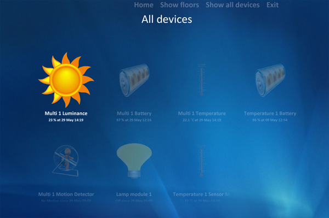
Task: Choose Show all devices menu item
Action: coord(232,5)
